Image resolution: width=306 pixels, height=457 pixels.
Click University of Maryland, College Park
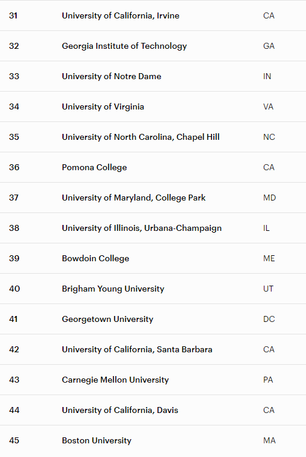click(134, 198)
